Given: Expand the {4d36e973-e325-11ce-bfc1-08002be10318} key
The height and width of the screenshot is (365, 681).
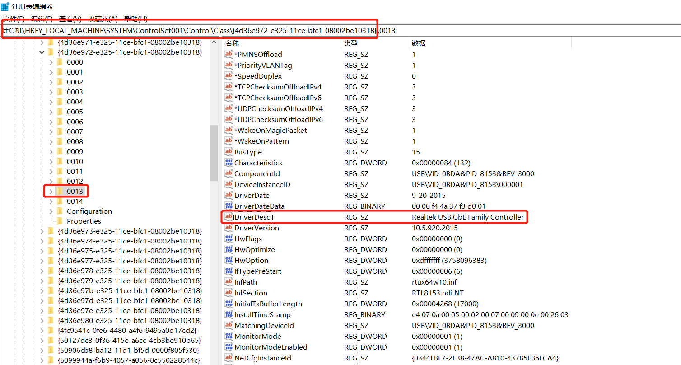Looking at the screenshot, I should click(42, 231).
